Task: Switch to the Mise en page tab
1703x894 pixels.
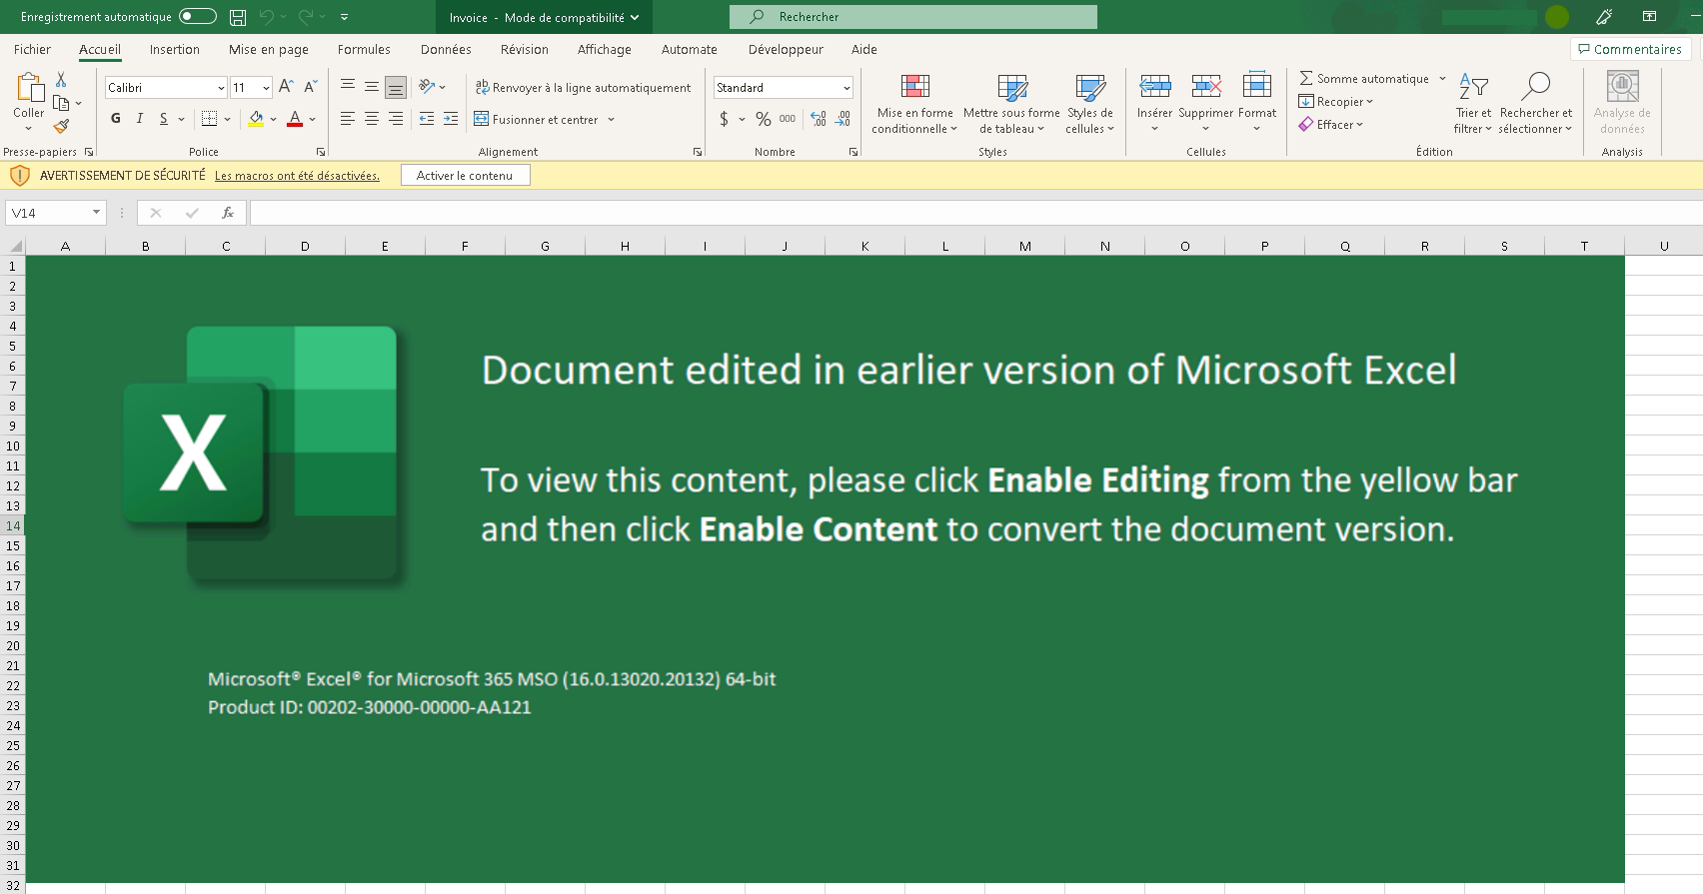Action: 269,49
